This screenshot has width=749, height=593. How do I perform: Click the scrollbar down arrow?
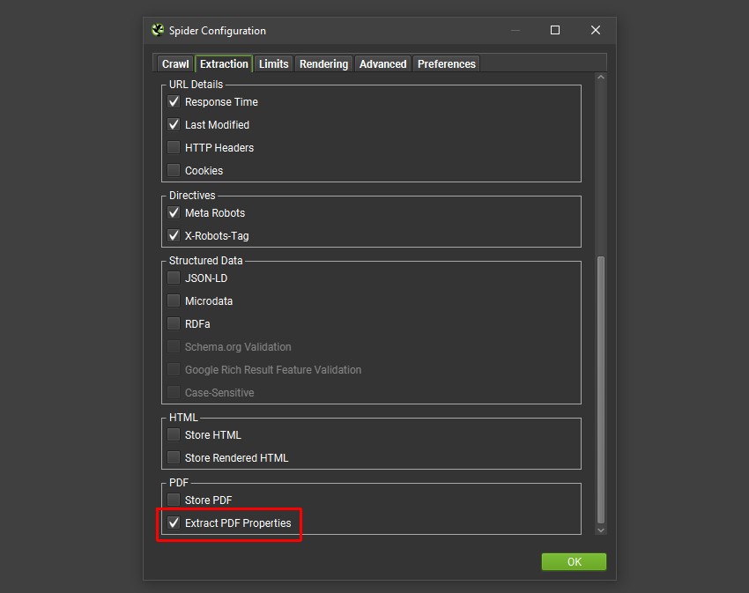[x=601, y=530]
